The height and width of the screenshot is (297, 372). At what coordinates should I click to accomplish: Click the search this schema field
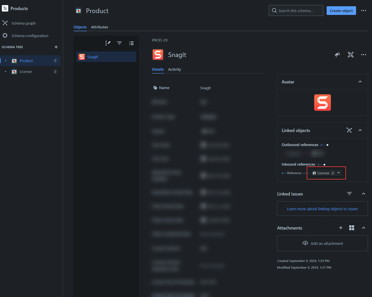[296, 11]
